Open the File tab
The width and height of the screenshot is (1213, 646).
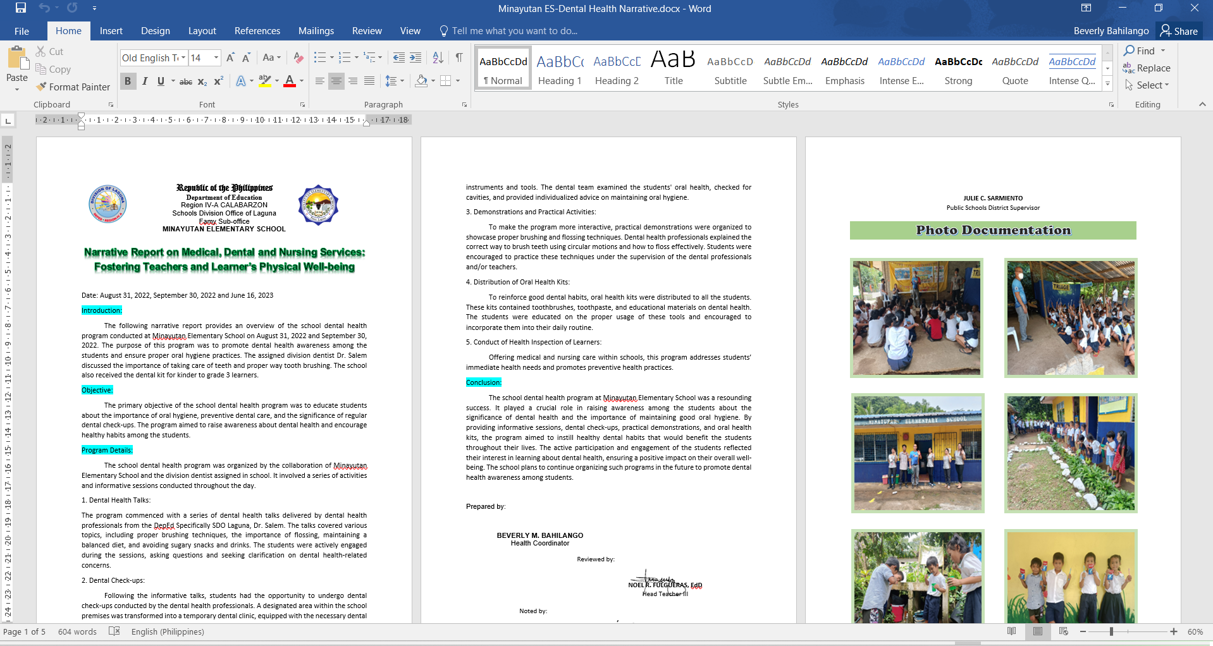pos(22,31)
